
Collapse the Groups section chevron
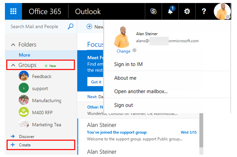[x=13, y=65]
